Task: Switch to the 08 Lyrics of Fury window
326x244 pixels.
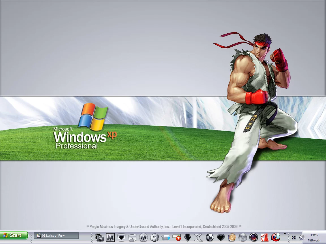Action: pos(56,236)
